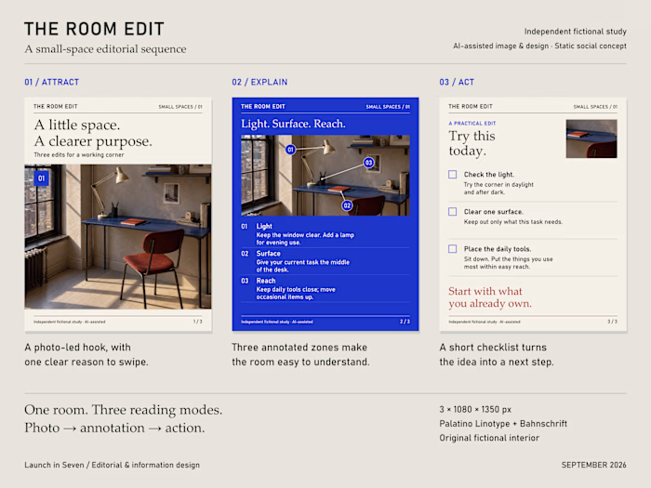The image size is (651, 488).
Task: Click 'Start with what you already own.'
Action: (490, 297)
